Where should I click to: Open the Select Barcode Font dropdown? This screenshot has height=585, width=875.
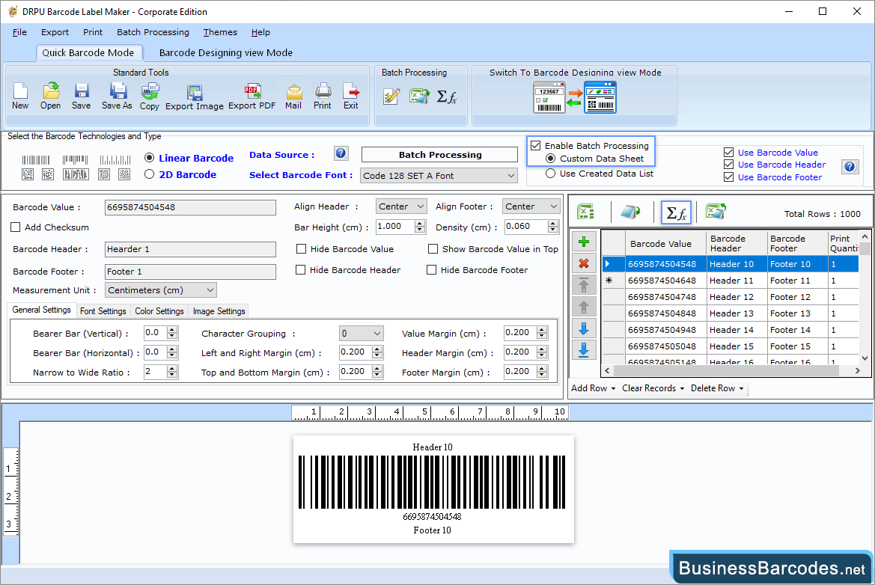[439, 176]
